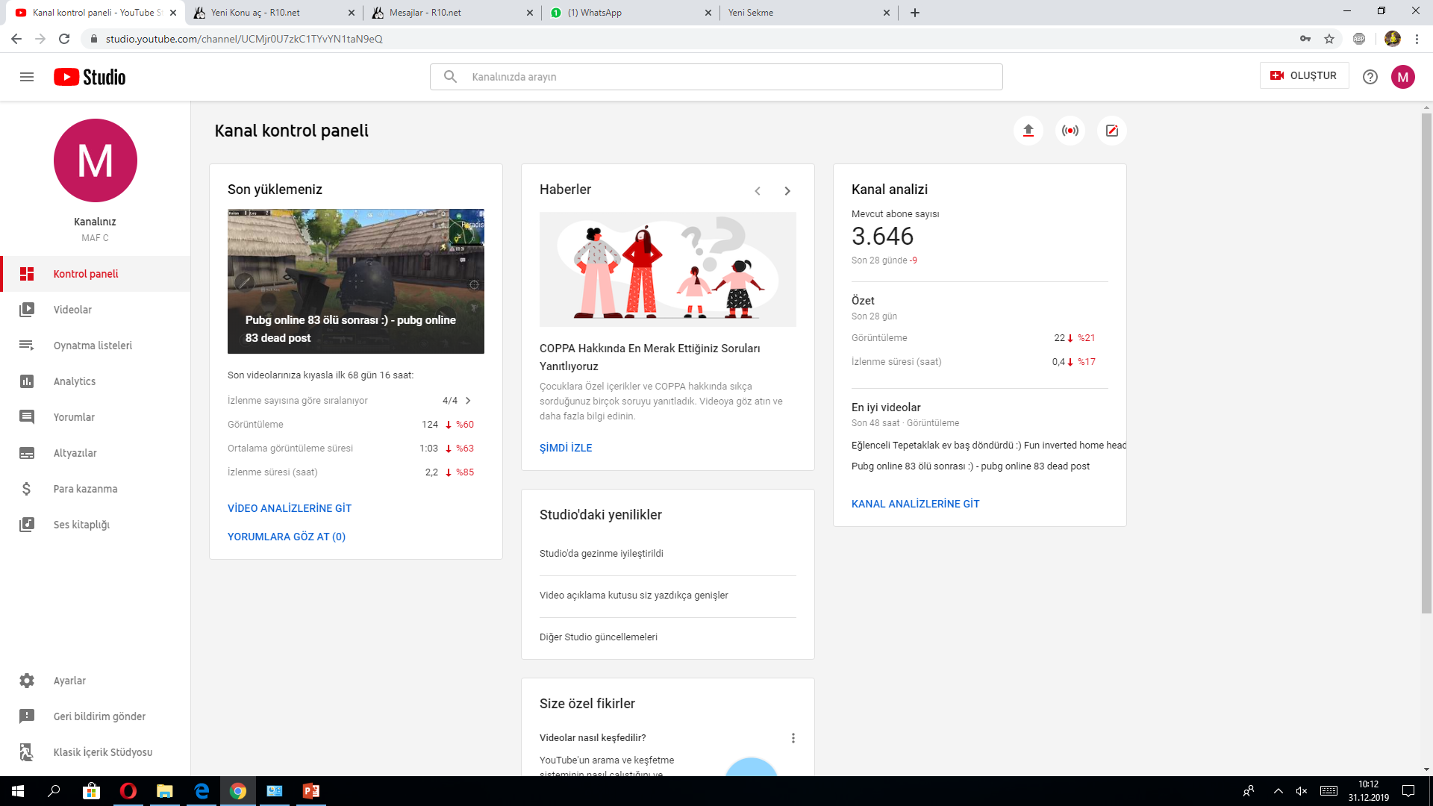This screenshot has width=1433, height=806.
Task: Click the search magnifier icon in Studio
Action: [x=450, y=77]
